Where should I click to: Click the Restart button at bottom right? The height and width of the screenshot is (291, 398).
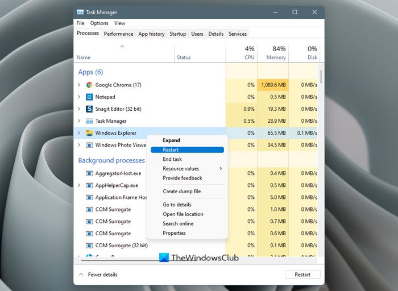(x=302, y=275)
